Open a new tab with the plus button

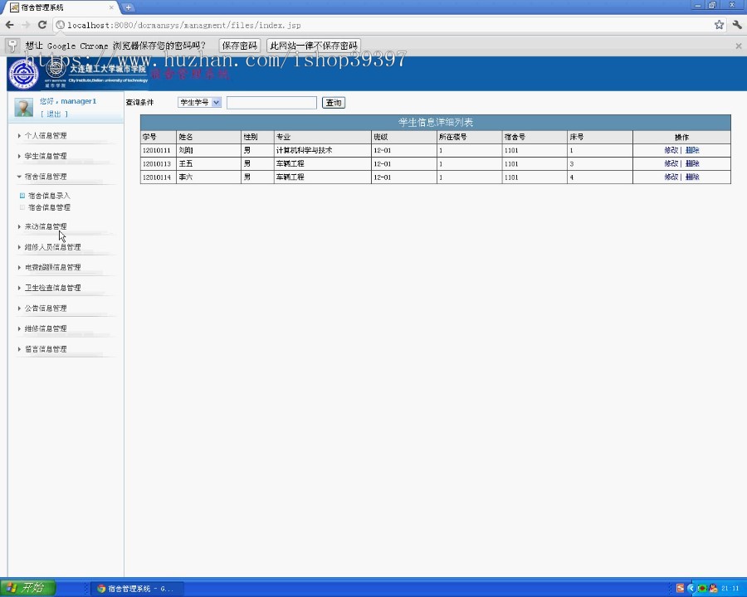128,7
